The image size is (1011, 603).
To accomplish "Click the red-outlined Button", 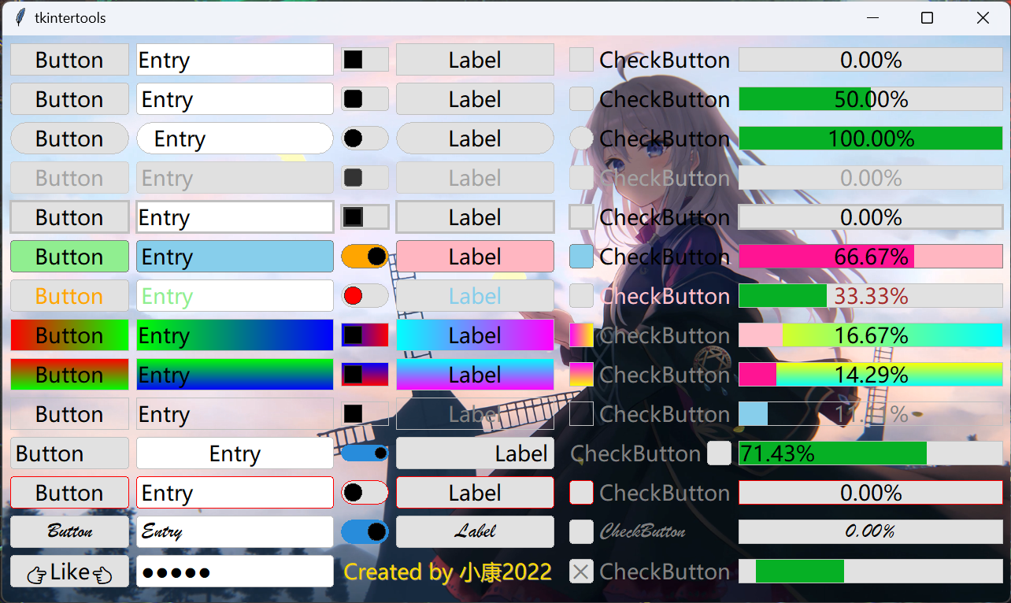I will 69,493.
